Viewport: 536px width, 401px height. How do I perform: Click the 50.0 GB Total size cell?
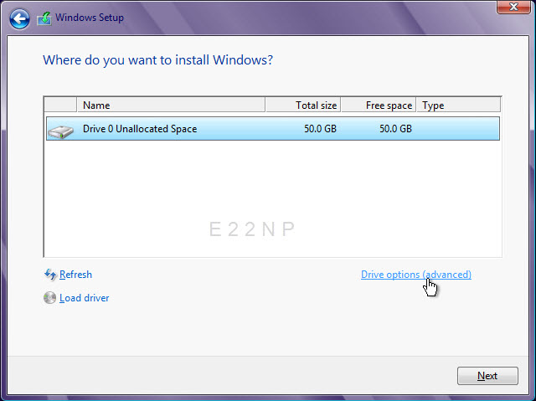[320, 129]
